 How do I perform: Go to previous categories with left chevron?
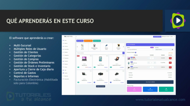(x=77, y=47)
